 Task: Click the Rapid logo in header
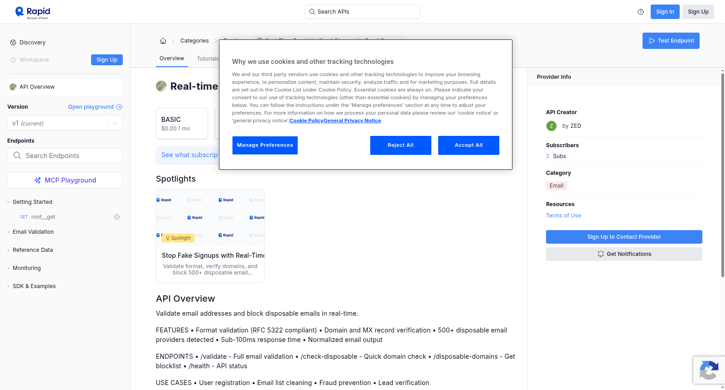(33, 12)
